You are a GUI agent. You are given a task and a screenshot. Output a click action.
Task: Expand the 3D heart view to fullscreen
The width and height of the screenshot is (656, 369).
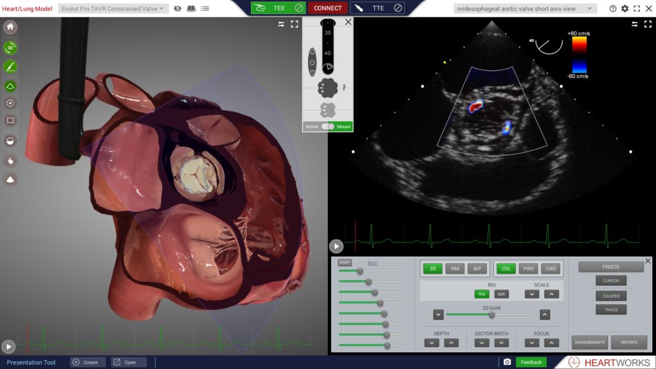295,24
